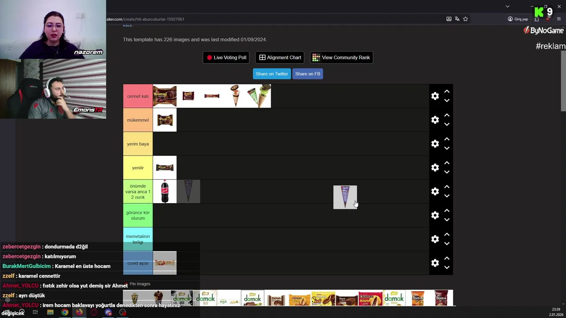Click the translate page icon in address bar

457,19
